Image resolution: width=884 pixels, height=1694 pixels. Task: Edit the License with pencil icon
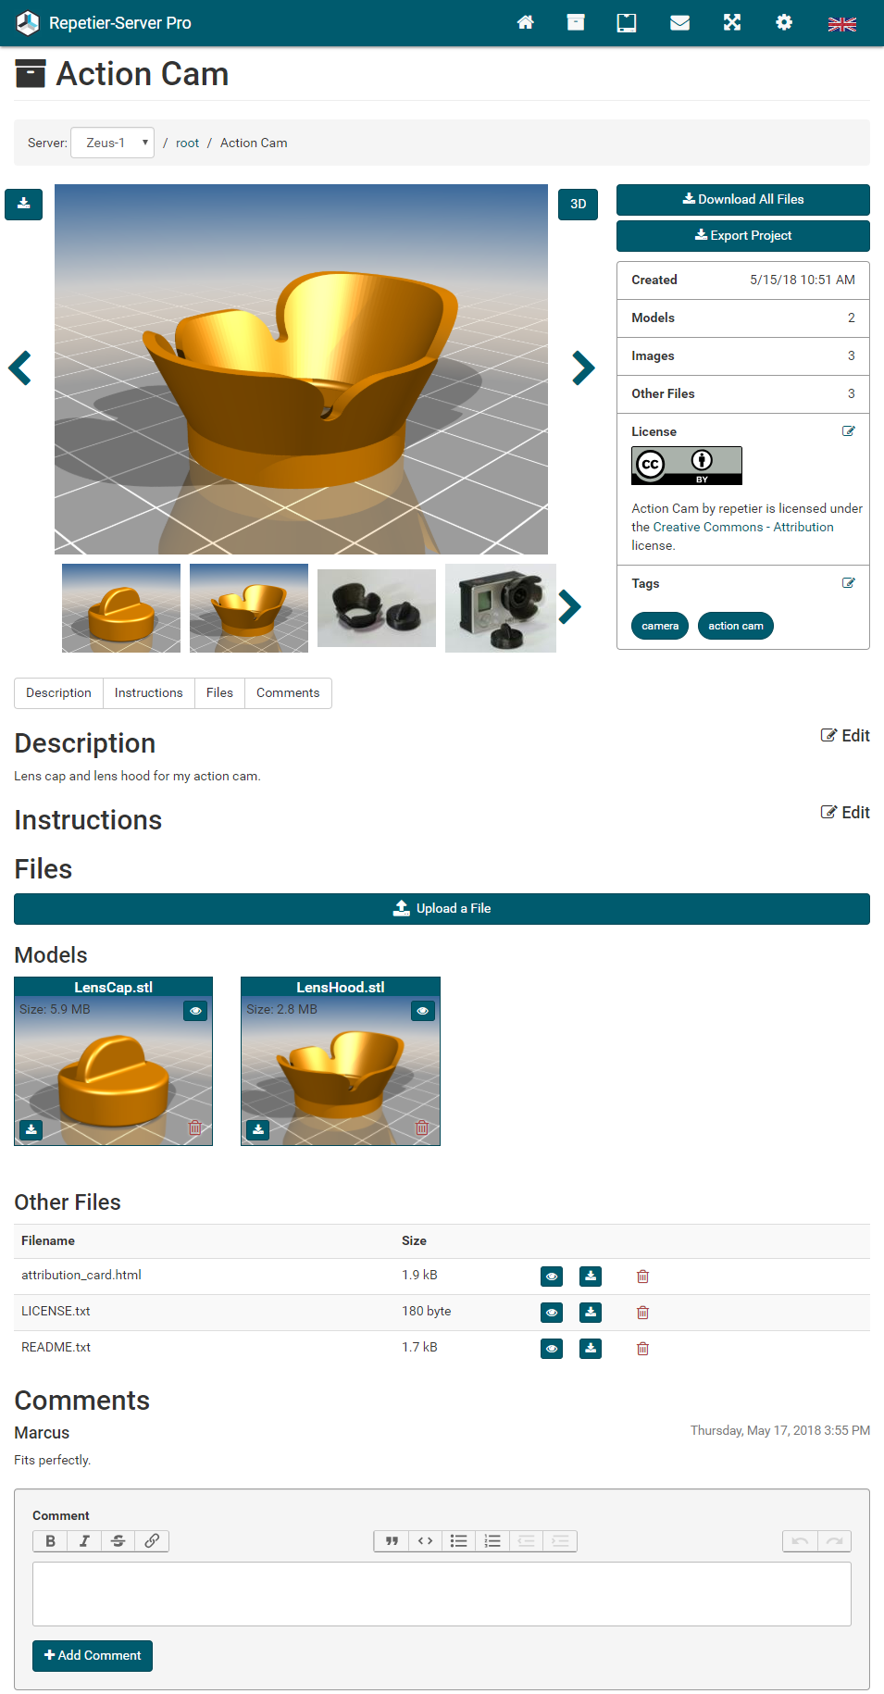pos(848,431)
